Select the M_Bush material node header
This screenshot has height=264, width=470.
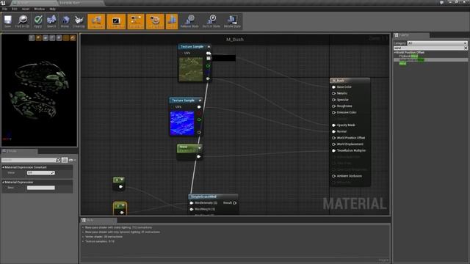(350, 81)
